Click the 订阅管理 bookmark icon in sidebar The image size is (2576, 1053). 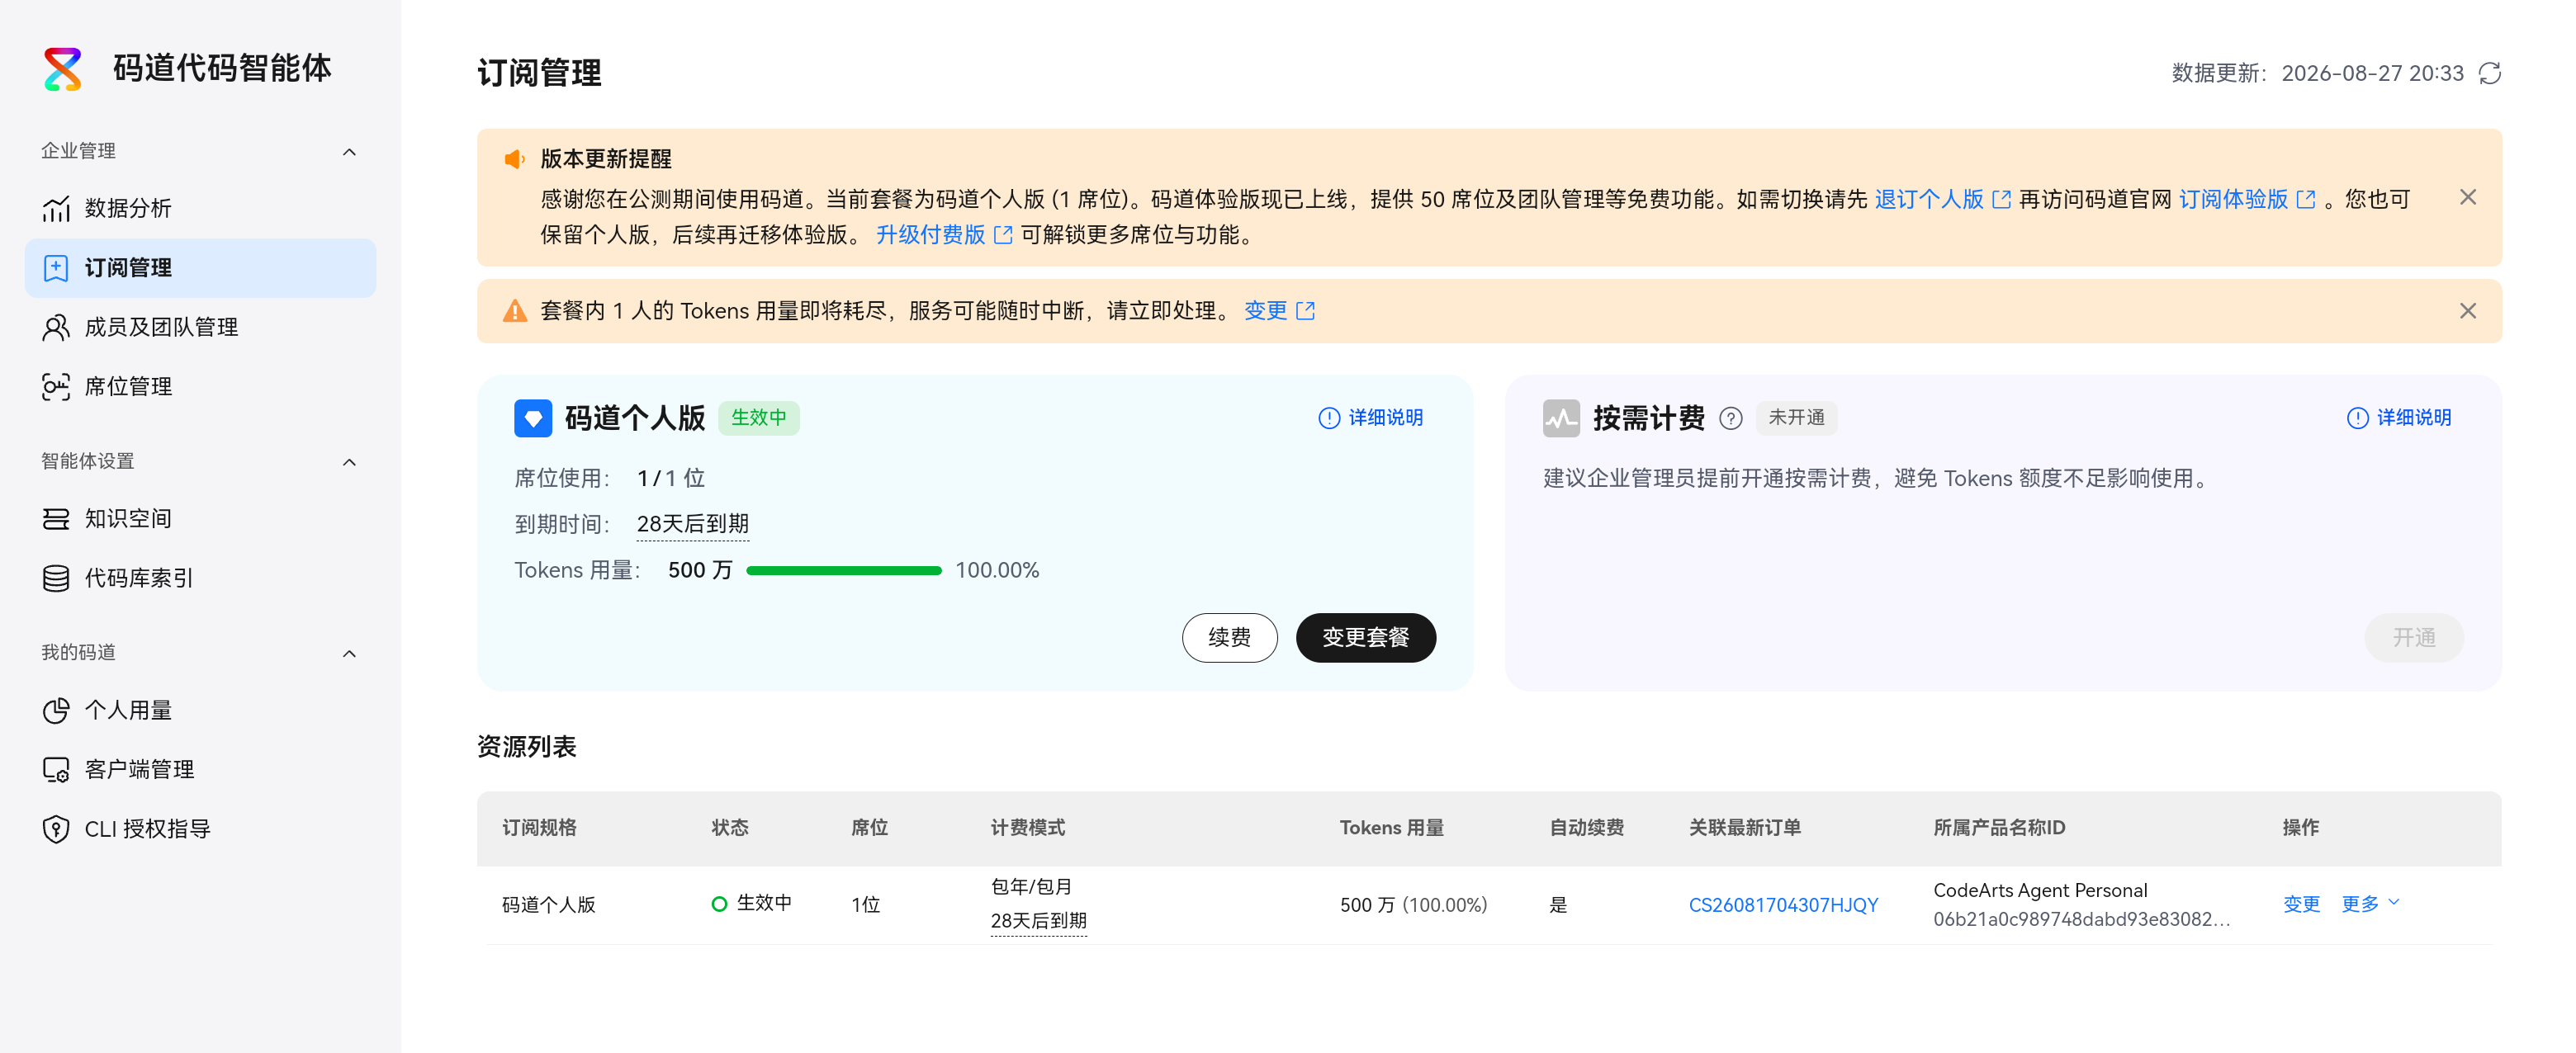click(x=56, y=267)
